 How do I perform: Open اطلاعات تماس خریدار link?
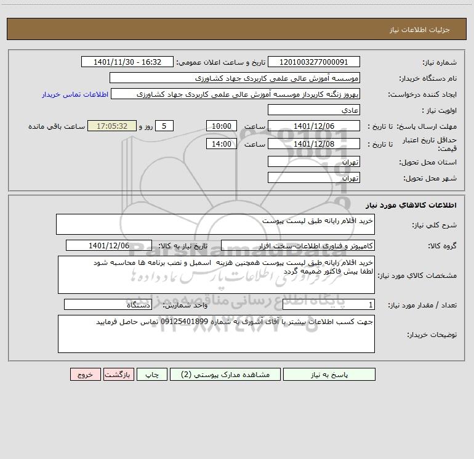pyautogui.click(x=75, y=94)
